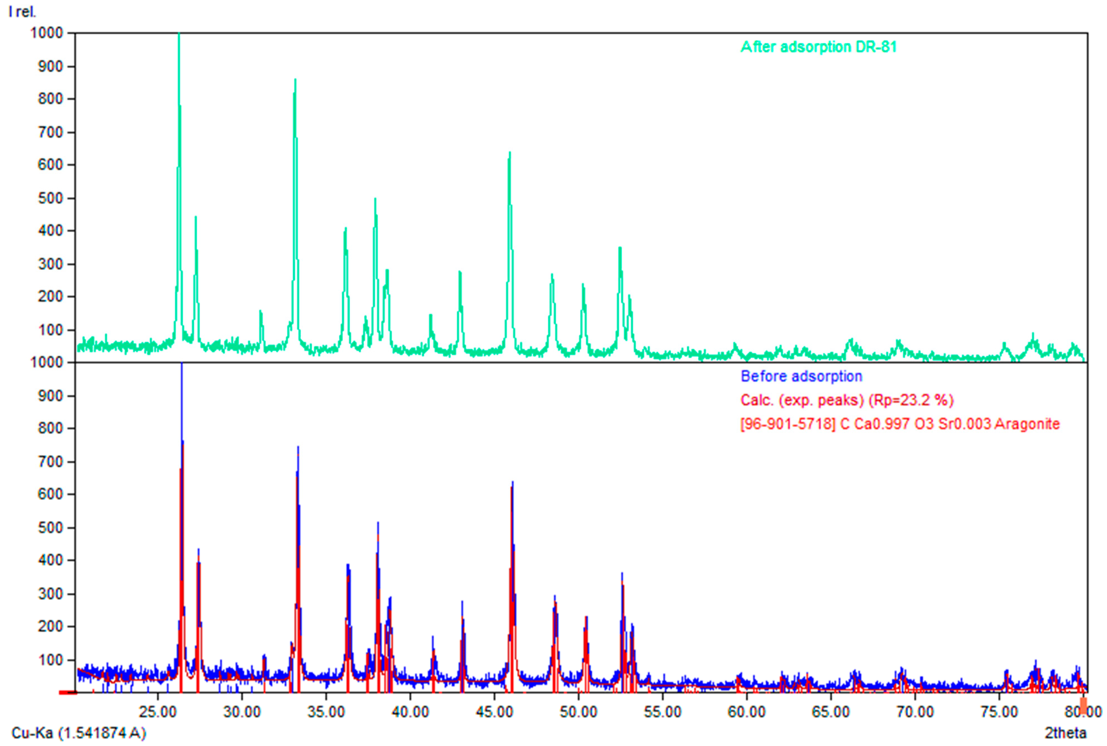Click the red range marker at bottom-left

[x=68, y=693]
